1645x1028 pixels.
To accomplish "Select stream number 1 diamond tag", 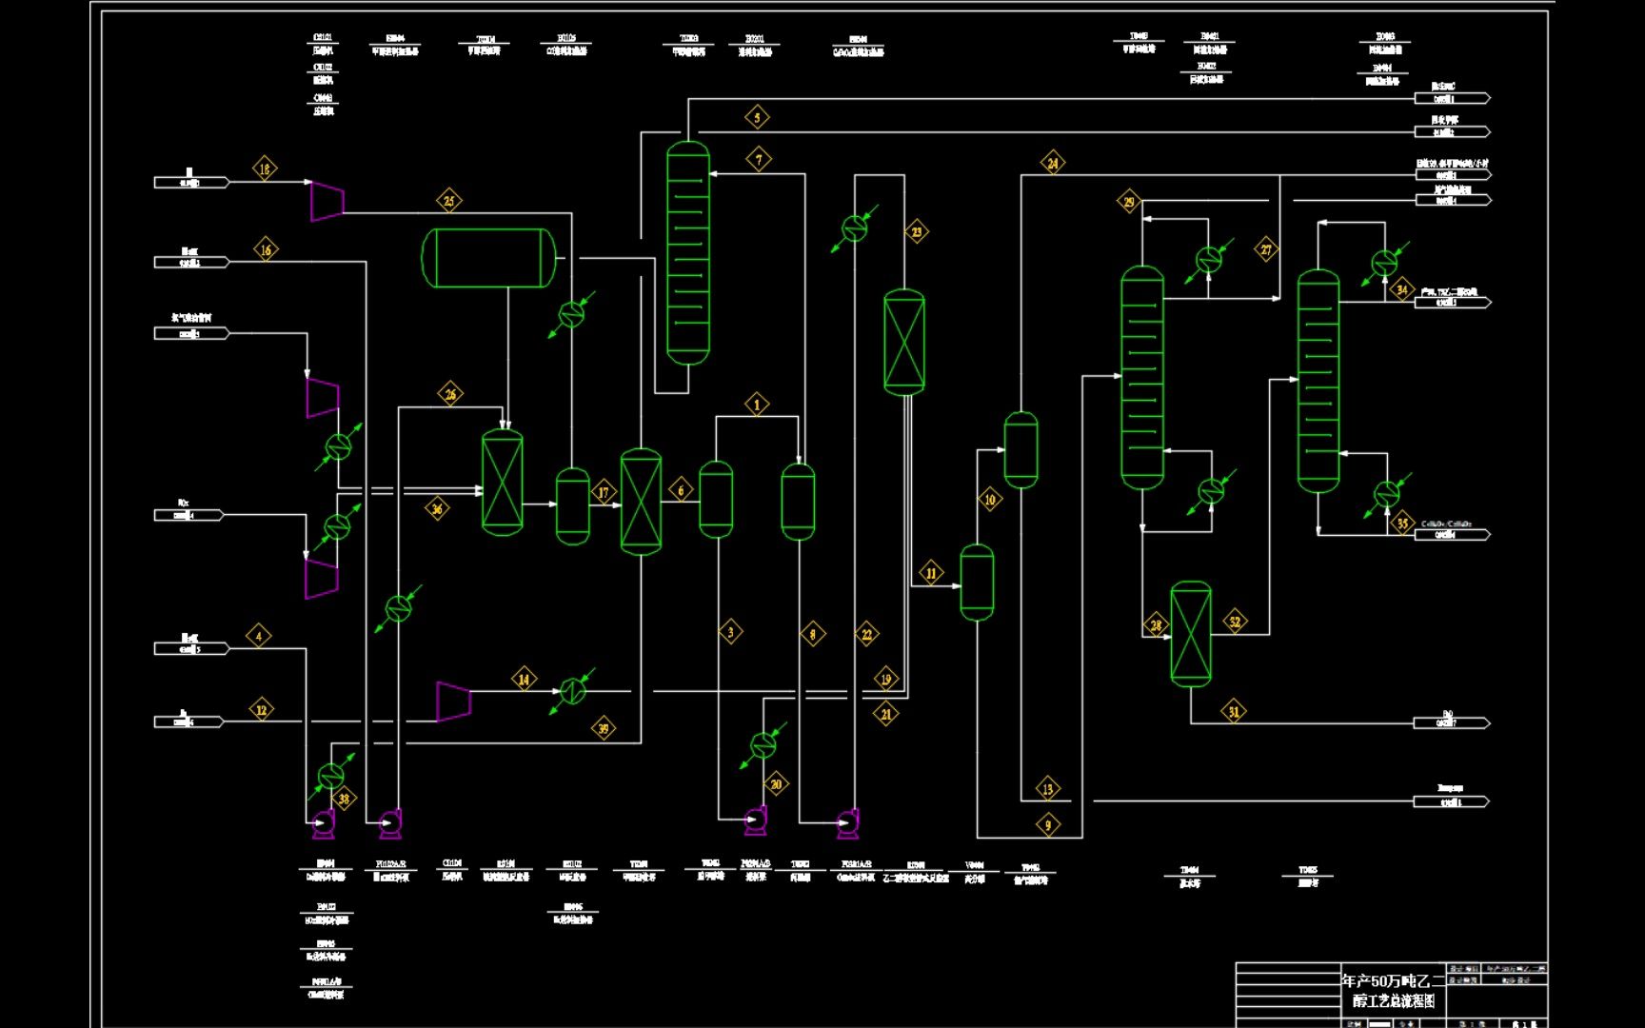I will click(757, 405).
